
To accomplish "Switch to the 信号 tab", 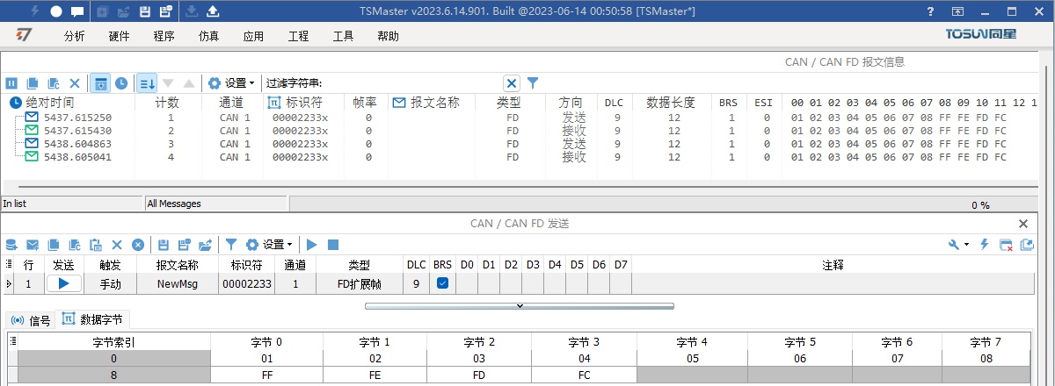I will [31, 320].
